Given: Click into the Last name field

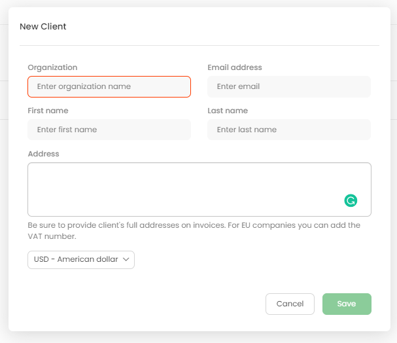Looking at the screenshot, I should (289, 130).
